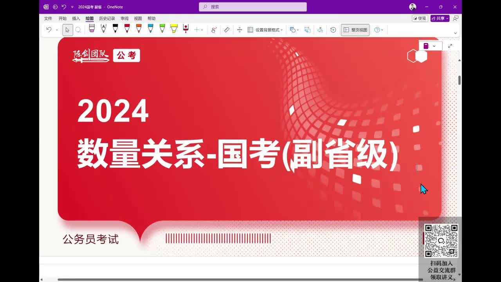Select the red pen
501x282 pixels.
point(127,29)
